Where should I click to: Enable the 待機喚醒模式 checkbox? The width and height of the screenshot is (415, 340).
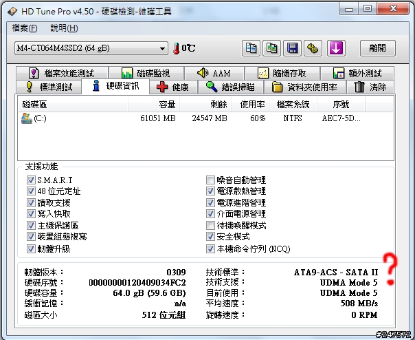coord(210,226)
